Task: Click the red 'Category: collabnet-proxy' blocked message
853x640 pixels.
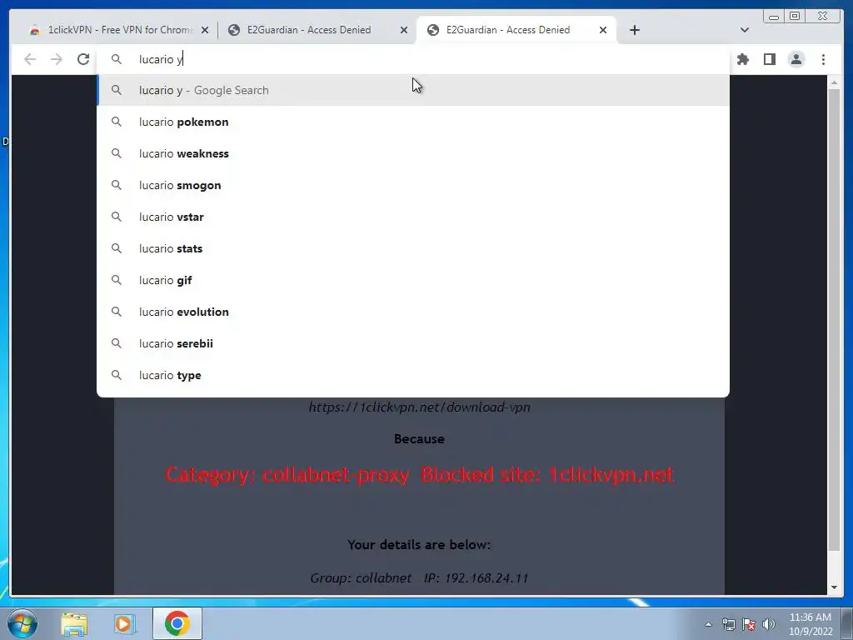Action: 420,474
